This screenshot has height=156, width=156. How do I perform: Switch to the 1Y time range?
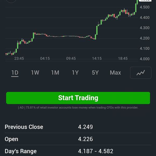click(x=75, y=73)
